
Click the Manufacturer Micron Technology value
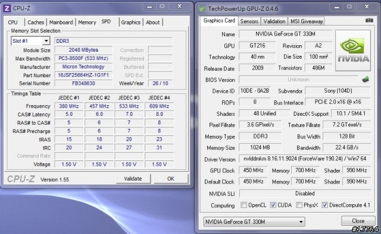tap(83, 67)
